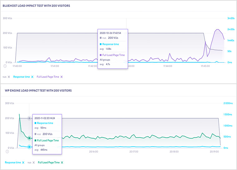The height and width of the screenshot is (170, 237).
Task: Click the 2 000ms right axis label
Action: pos(228,103)
